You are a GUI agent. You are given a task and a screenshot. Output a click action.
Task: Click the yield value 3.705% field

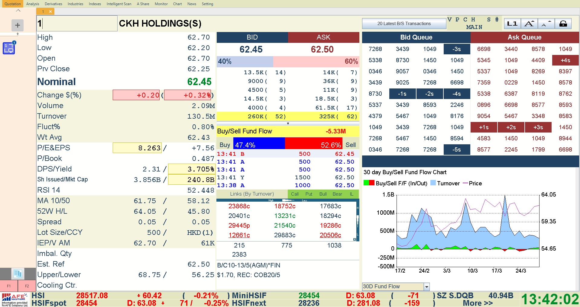tap(191, 169)
